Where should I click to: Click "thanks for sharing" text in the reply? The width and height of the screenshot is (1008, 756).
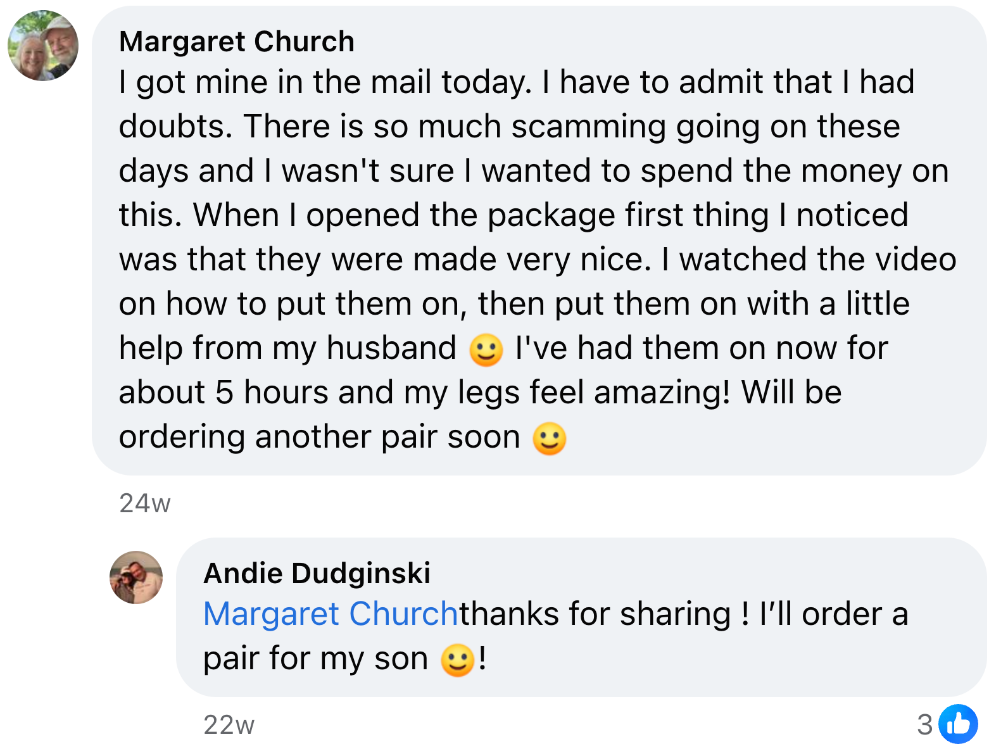tap(595, 614)
